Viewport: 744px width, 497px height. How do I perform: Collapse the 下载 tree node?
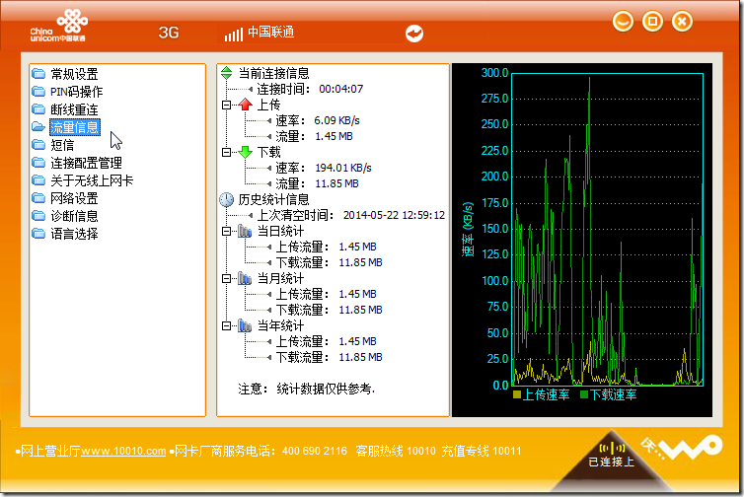tap(227, 152)
